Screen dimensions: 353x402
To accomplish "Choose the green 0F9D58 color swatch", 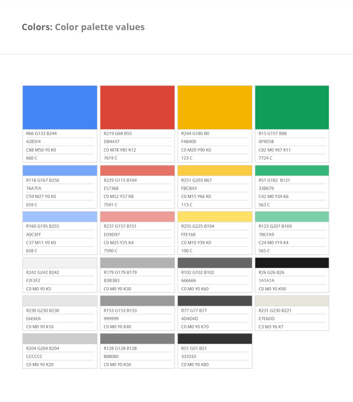I will [292, 108].
